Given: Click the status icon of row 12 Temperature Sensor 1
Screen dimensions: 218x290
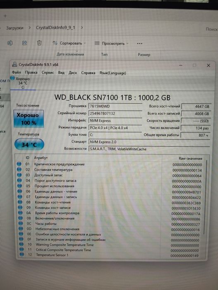Looking at the screenshot, I should [x=22, y=254].
